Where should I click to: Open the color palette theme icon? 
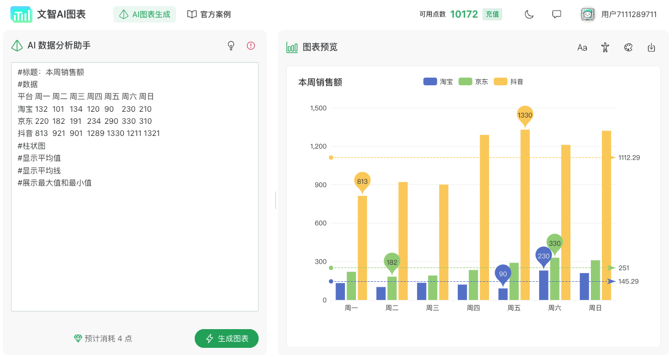[628, 47]
